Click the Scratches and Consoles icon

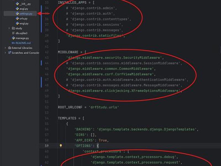tap(10, 53)
